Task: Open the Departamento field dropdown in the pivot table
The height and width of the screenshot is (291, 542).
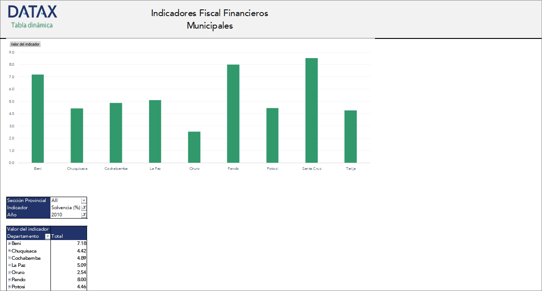Action: tap(47, 236)
